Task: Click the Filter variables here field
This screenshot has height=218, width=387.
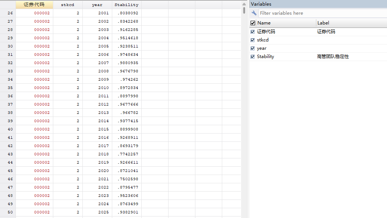Action: click(323, 13)
